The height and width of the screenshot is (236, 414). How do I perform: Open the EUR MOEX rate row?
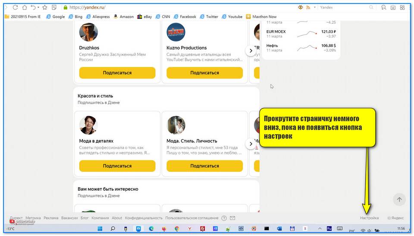coord(301,34)
